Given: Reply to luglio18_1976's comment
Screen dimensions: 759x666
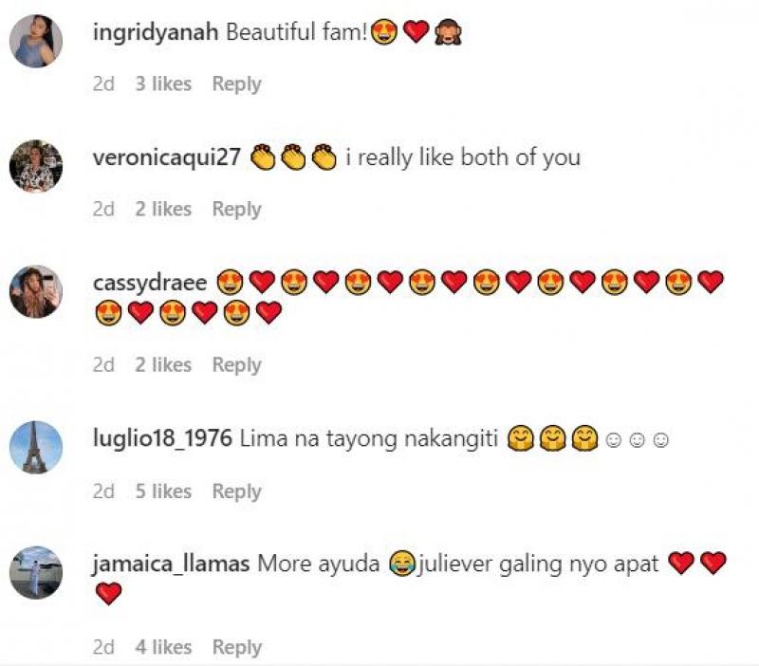Looking at the screenshot, I should click(x=236, y=491).
